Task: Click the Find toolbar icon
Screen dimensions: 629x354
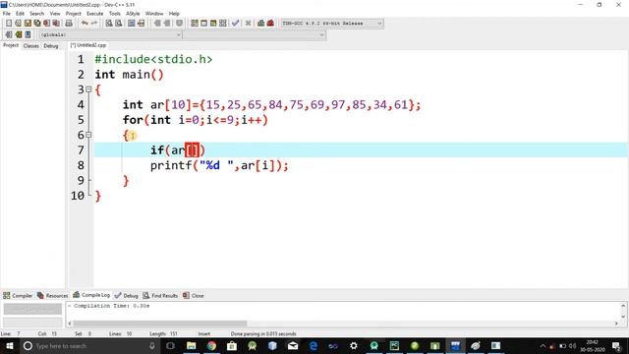Action: pos(109,24)
